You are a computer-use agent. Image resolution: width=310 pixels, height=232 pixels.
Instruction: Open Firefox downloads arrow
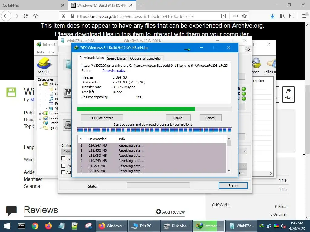coord(272,16)
